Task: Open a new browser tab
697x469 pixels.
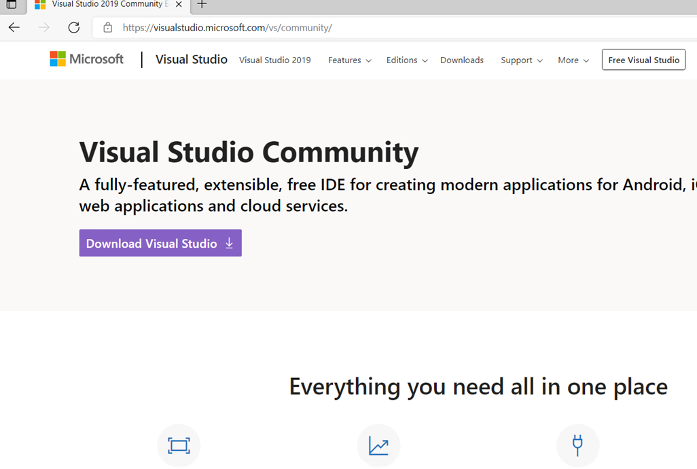Action: [x=201, y=5]
